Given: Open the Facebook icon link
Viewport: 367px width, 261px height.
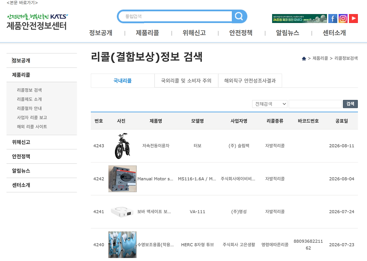Looking at the screenshot, I should 333,18.
